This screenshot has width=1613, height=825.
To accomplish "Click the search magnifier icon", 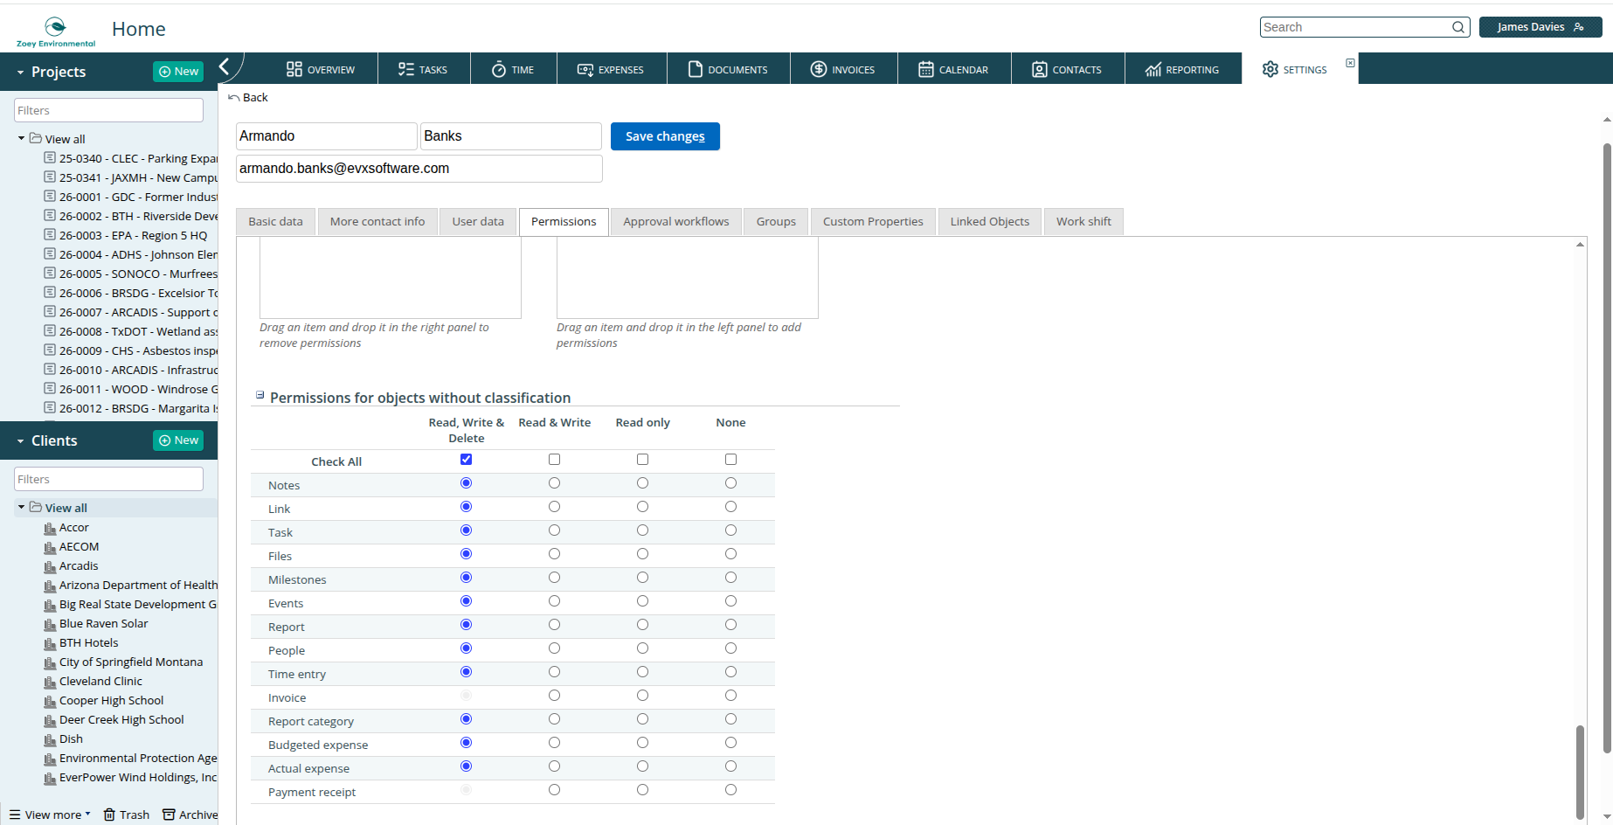I will (1458, 27).
